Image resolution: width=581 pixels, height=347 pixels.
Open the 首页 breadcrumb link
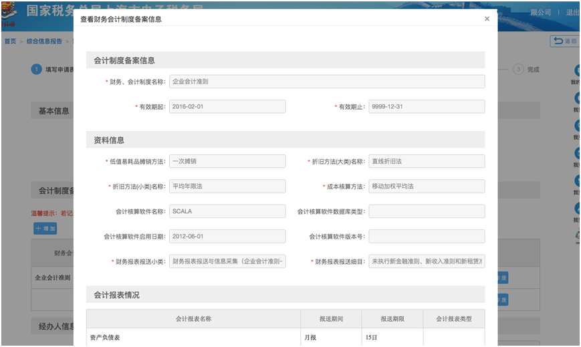coord(10,41)
